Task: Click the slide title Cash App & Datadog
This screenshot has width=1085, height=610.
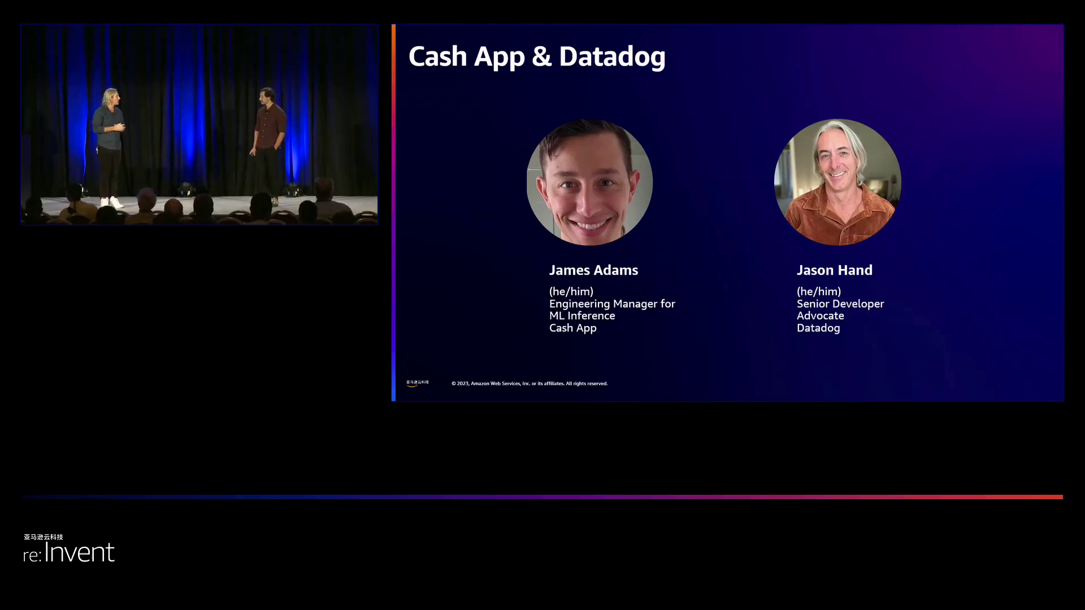Action: point(536,56)
